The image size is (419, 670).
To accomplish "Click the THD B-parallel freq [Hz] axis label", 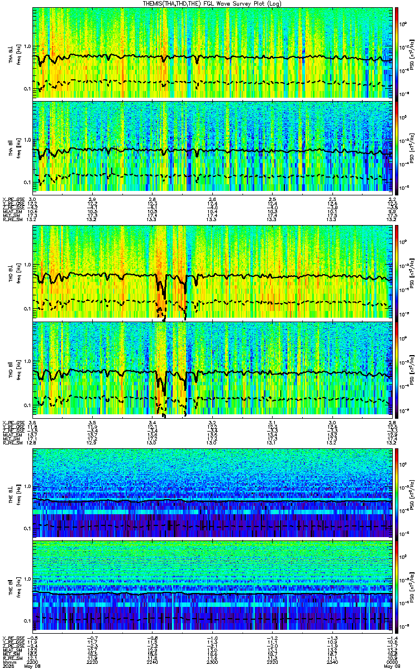I will [x=19, y=369].
